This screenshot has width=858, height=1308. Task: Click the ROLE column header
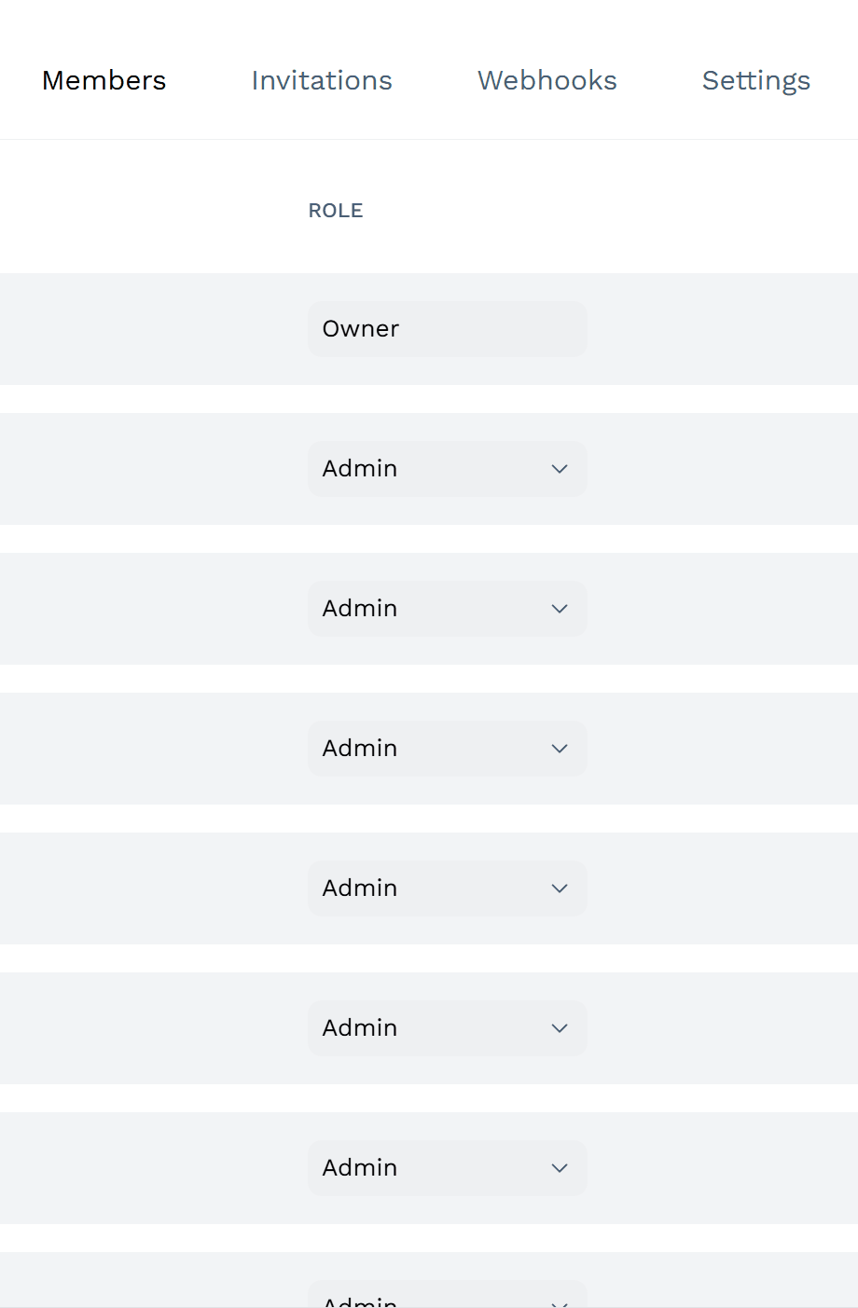point(336,211)
